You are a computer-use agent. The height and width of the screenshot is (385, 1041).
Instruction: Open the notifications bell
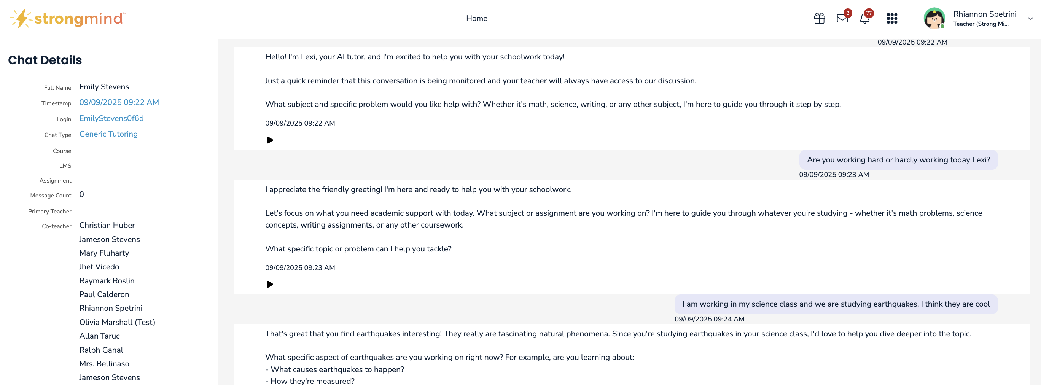pyautogui.click(x=864, y=19)
